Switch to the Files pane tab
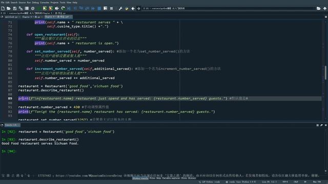This screenshot has height=184, width=328. pyautogui.click(x=152, y=178)
